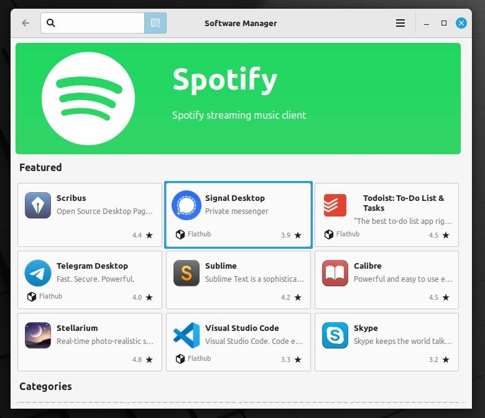Click 'Open Source Desktop Pag...' description
The width and height of the screenshot is (485, 418).
tap(104, 211)
